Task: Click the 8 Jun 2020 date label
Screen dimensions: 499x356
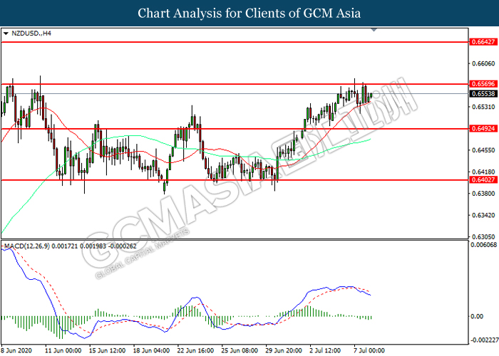Action: 16,350
